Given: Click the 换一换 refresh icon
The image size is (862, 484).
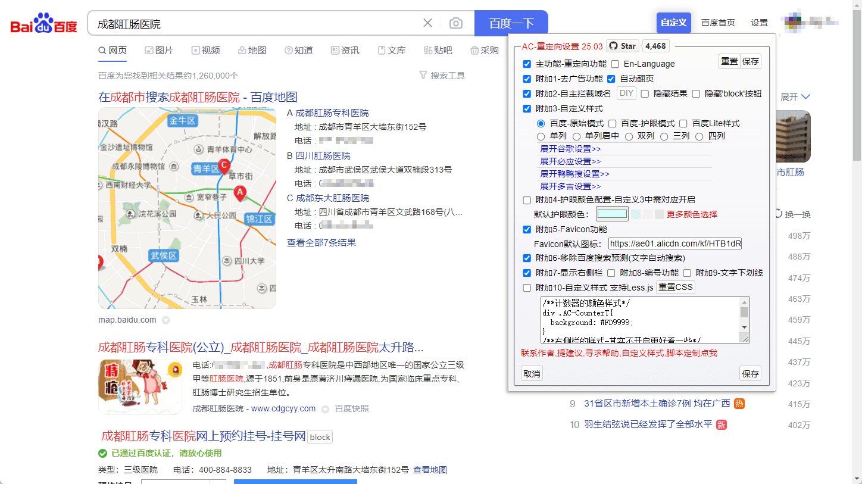Looking at the screenshot, I should (x=778, y=214).
